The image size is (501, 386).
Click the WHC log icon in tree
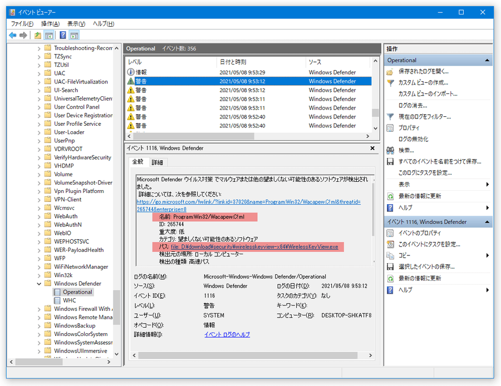pos(57,300)
